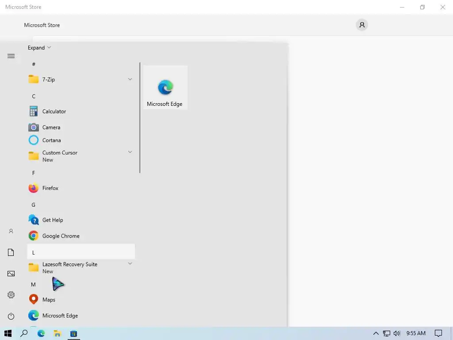Open File Explorer from the taskbar
Image resolution: width=453 pixels, height=340 pixels.
click(x=57, y=333)
